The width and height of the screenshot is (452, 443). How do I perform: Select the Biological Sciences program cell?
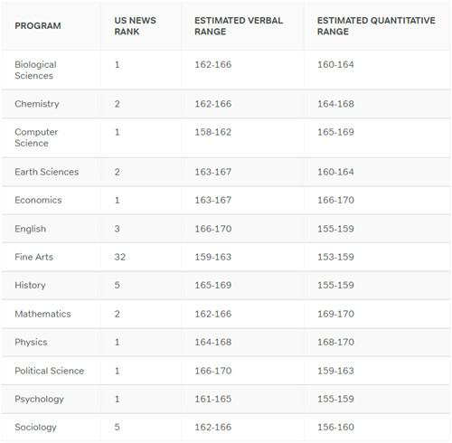point(35,70)
